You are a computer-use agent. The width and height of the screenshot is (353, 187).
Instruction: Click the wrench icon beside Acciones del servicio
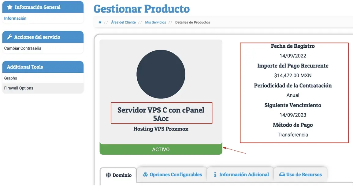pos(9,37)
